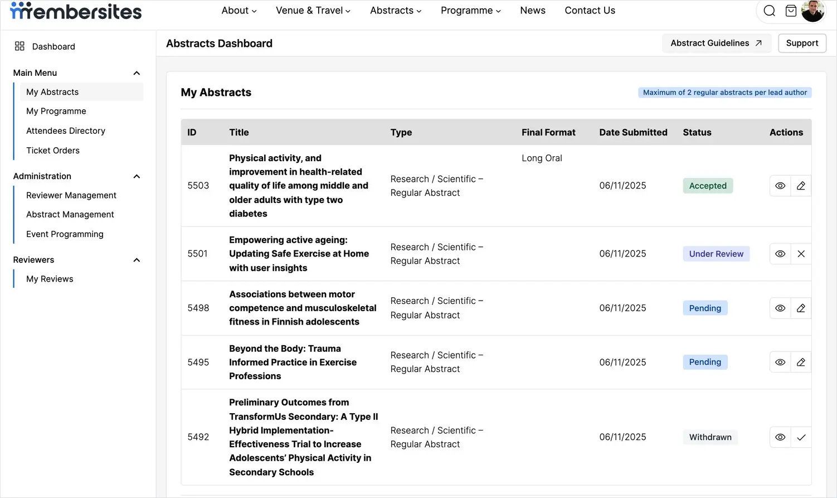
Task: Click the Status column header
Action: [697, 132]
